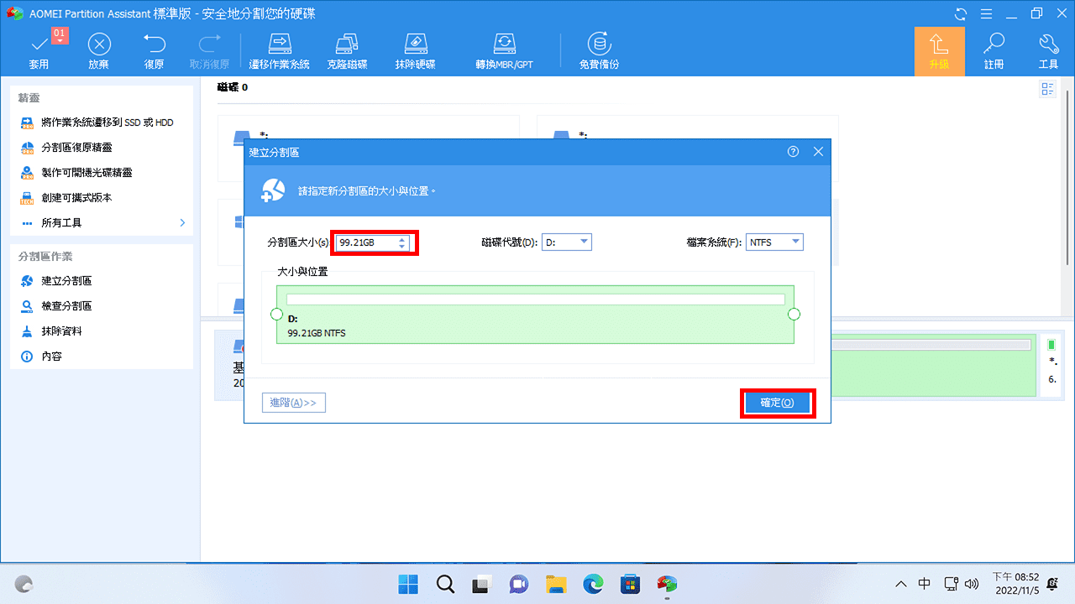Open the 工具 menu in the title bar
This screenshot has width=1075, height=604.
pos(1048,50)
